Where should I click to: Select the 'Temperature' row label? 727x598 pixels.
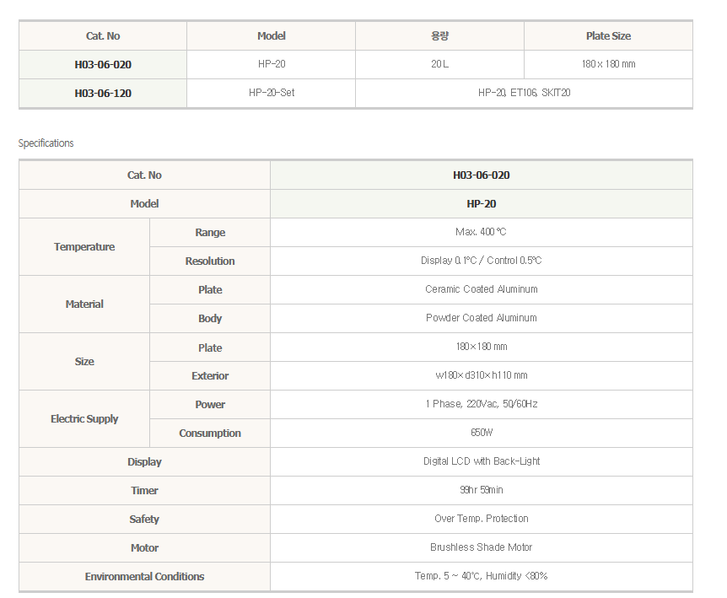coord(84,246)
